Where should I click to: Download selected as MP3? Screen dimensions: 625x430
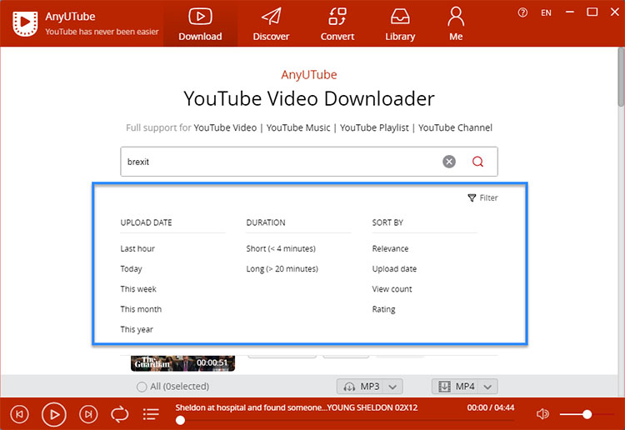[362, 386]
